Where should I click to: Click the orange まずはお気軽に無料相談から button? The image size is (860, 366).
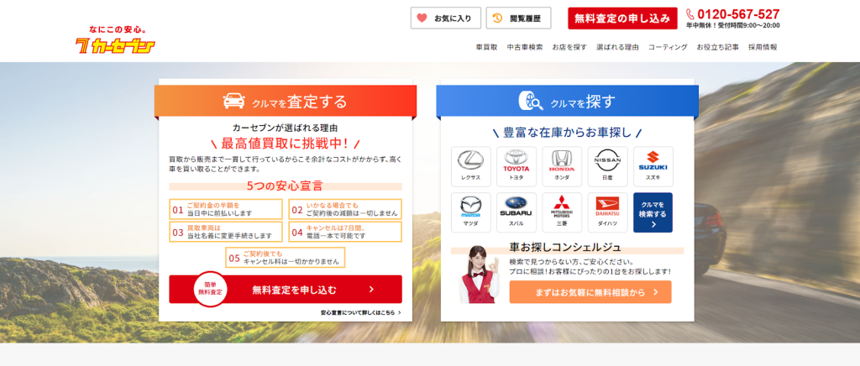click(x=590, y=292)
